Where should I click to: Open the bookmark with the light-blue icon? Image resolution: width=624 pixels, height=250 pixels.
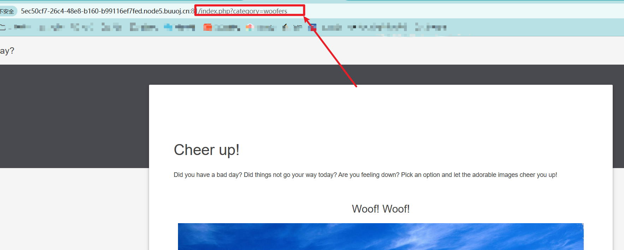click(x=179, y=27)
